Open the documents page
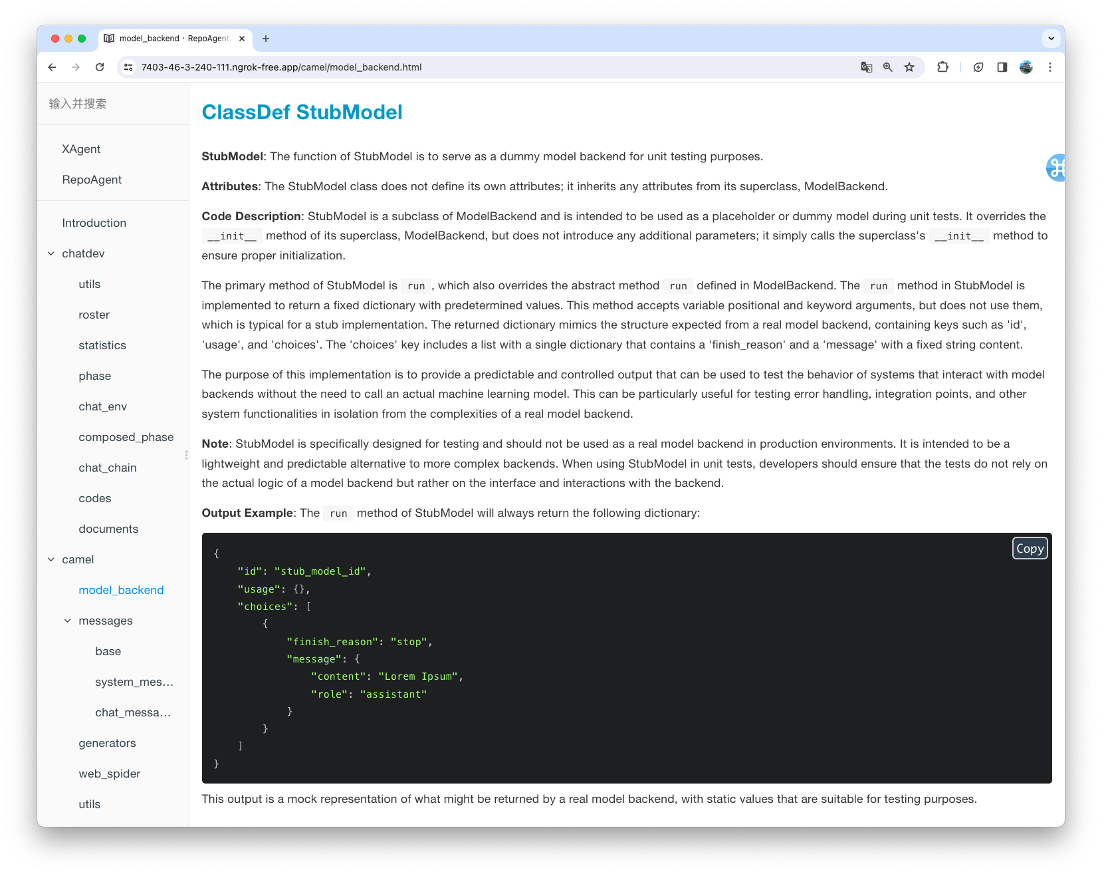Viewport: 1102px width, 876px height. tap(108, 529)
